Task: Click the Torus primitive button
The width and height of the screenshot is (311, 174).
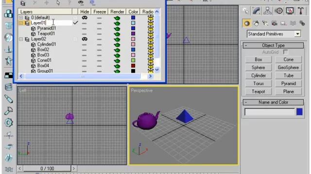Action: [258, 84]
